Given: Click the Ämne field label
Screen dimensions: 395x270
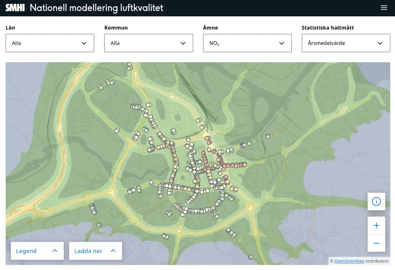Looking at the screenshot, I should pyautogui.click(x=210, y=28).
